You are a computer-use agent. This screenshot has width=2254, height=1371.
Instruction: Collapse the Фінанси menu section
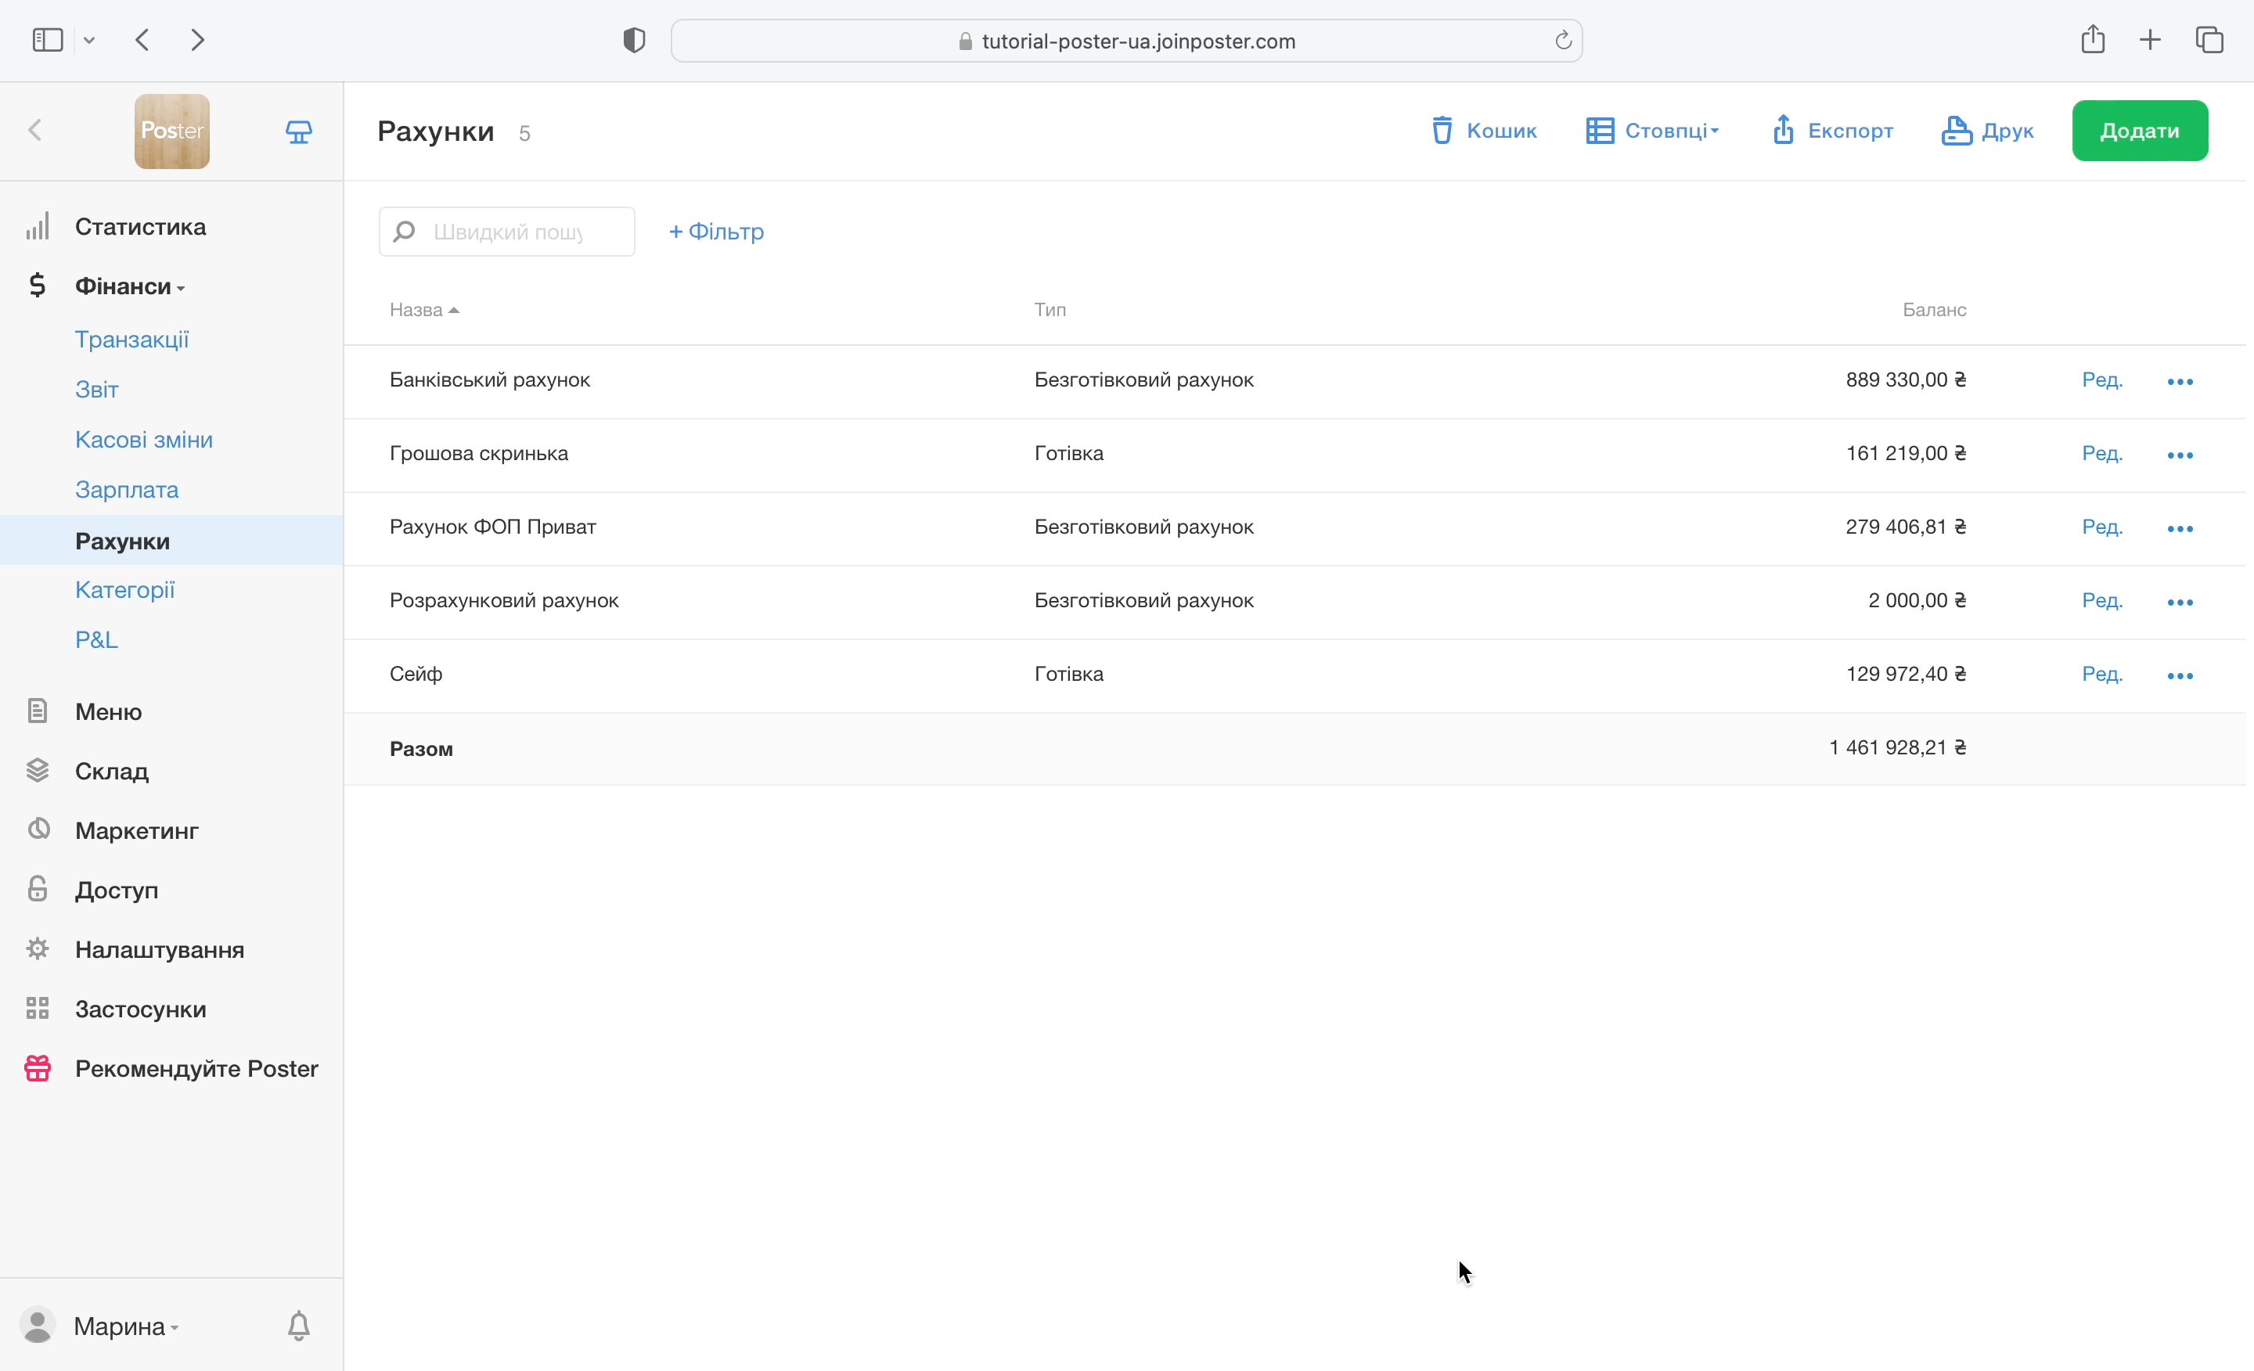(x=129, y=286)
